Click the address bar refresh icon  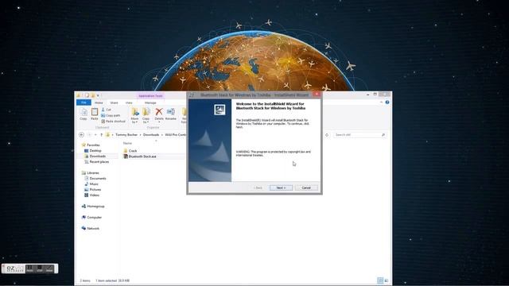click(x=327, y=134)
